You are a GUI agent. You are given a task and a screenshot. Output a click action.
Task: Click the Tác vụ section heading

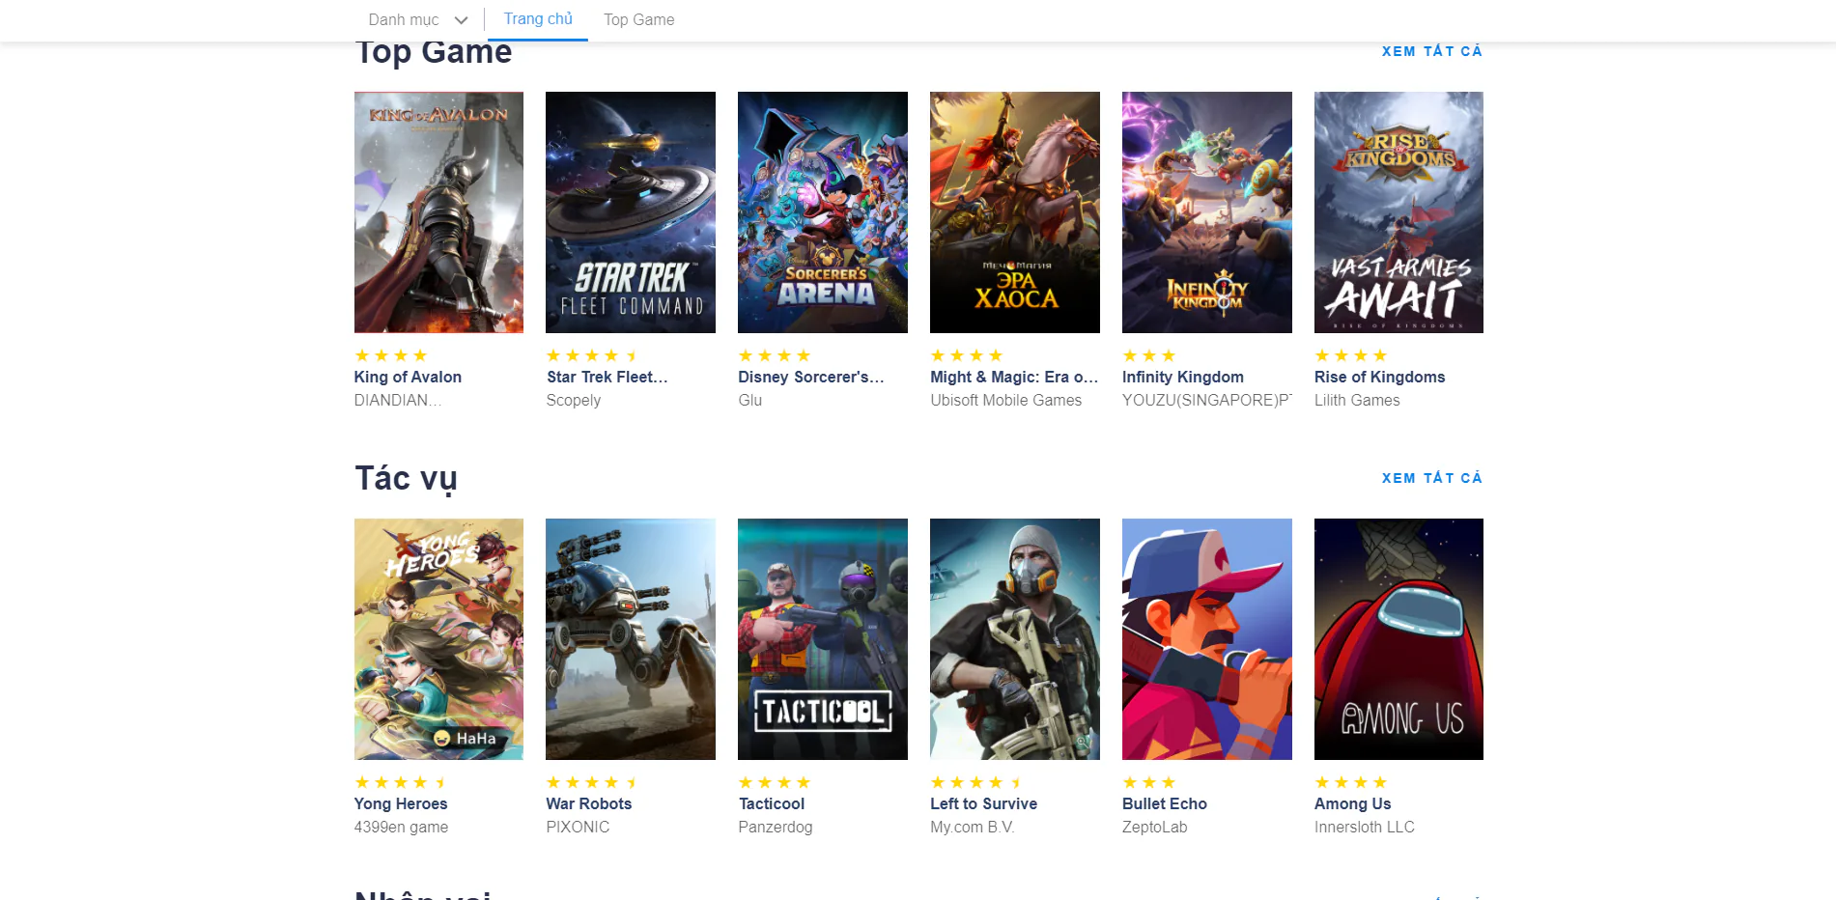click(406, 479)
